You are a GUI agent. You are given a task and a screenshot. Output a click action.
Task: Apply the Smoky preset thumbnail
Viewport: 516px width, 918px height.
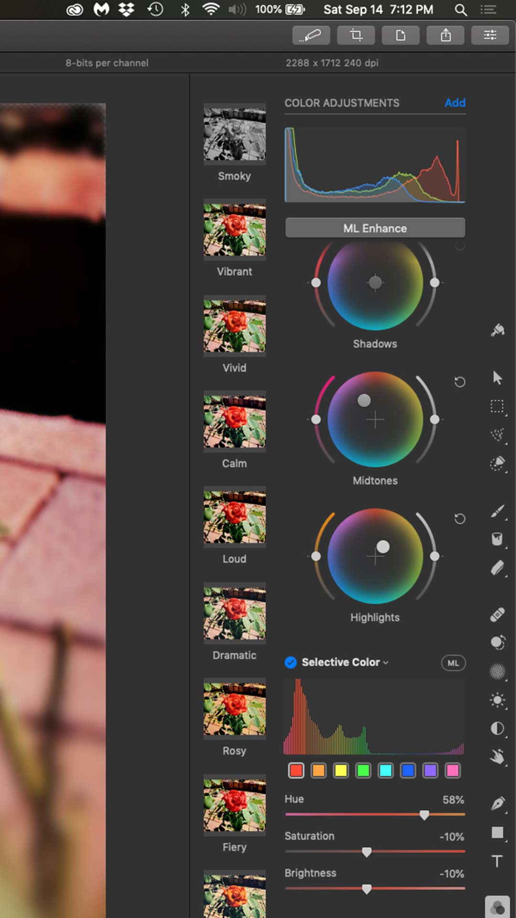pos(235,134)
